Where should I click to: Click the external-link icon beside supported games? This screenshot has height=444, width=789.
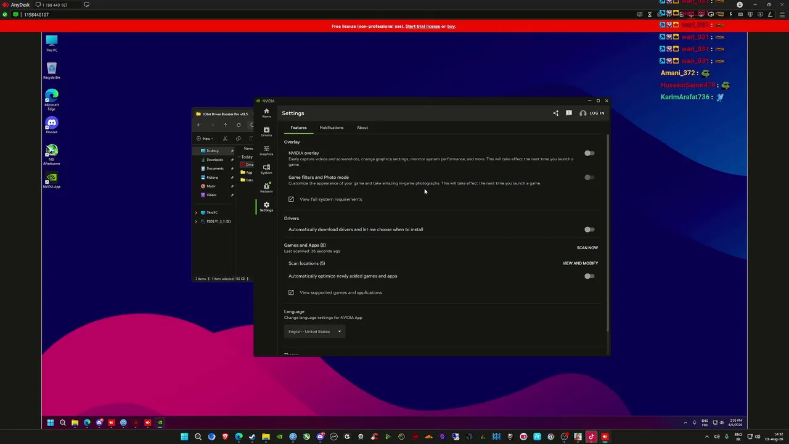pos(291,292)
